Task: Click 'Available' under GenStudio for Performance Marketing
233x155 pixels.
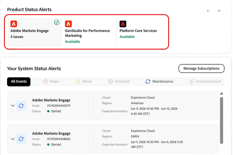Action: coord(72,42)
